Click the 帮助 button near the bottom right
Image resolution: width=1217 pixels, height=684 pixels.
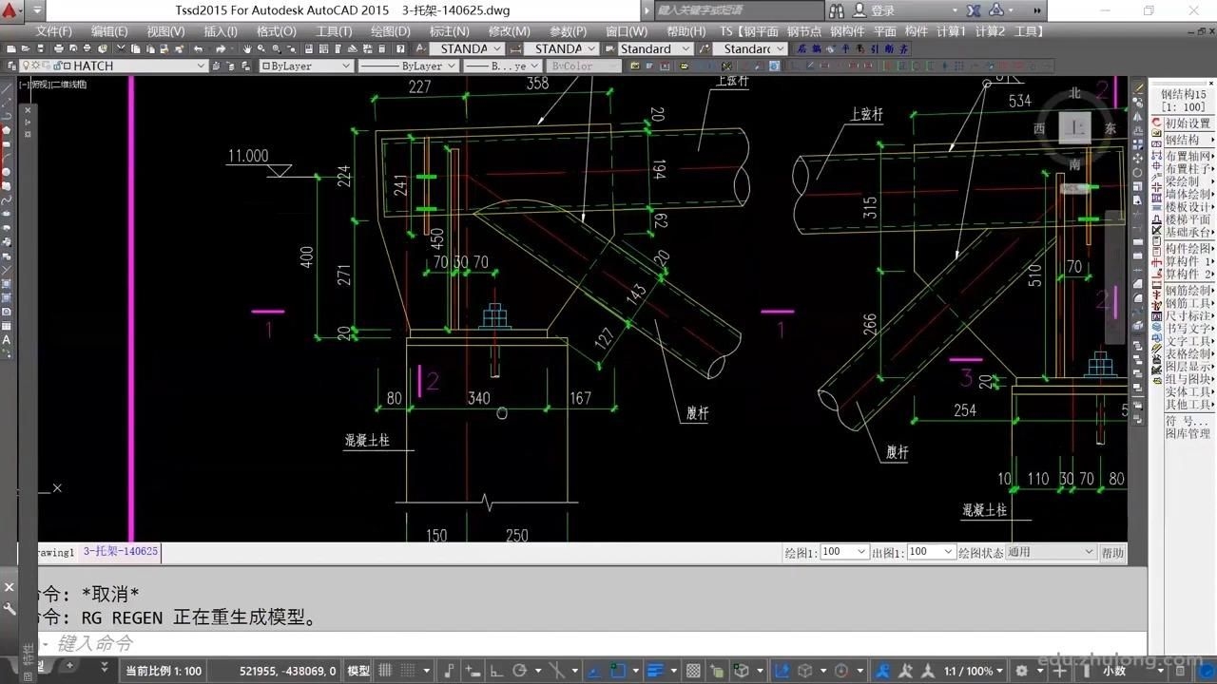coord(1112,552)
